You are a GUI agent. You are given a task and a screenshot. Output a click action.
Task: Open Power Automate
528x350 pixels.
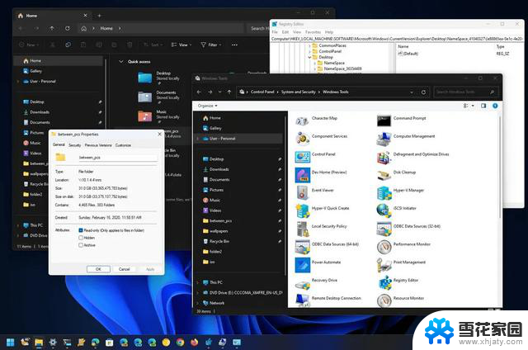[318, 264]
